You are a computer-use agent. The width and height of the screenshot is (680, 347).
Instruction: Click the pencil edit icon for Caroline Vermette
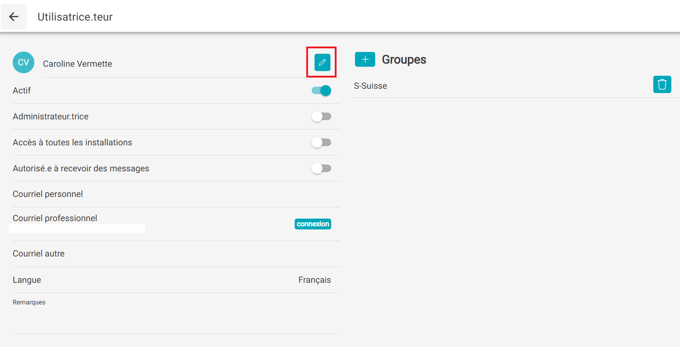322,62
